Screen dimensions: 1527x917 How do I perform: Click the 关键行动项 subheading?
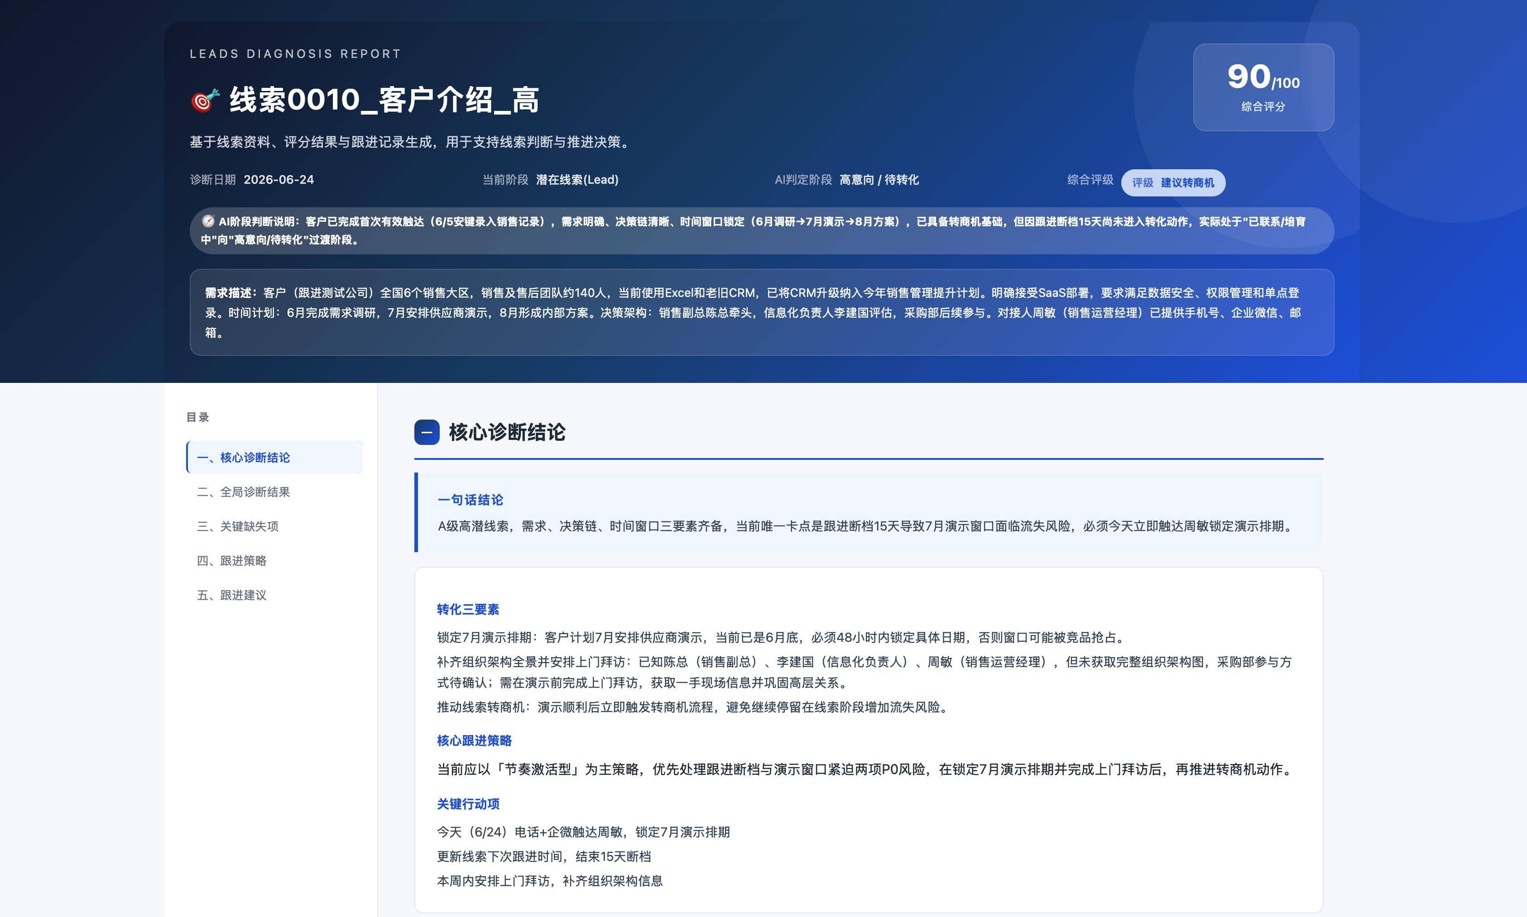(x=468, y=804)
